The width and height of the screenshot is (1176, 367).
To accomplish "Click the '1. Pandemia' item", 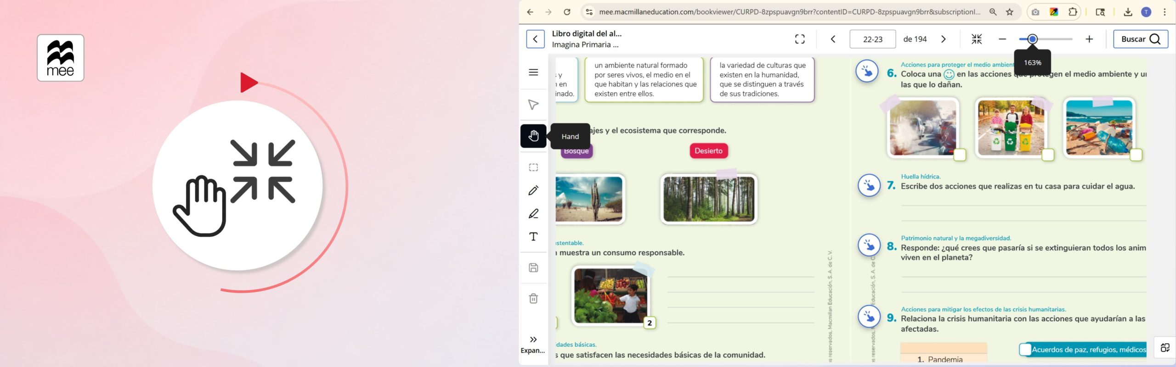I will [x=940, y=359].
